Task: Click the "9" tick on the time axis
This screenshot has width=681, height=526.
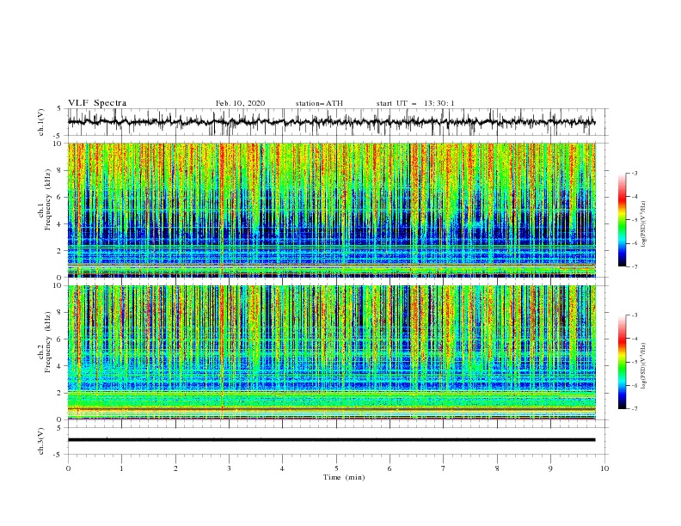Action: (550, 468)
